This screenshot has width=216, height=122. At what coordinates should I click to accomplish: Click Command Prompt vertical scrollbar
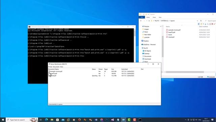pos(135,33)
